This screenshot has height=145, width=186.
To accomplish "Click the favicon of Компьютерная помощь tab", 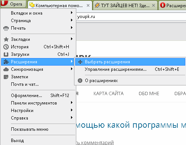I will point(32,5).
